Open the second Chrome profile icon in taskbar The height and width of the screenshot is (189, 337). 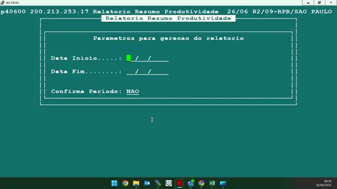click(201, 183)
